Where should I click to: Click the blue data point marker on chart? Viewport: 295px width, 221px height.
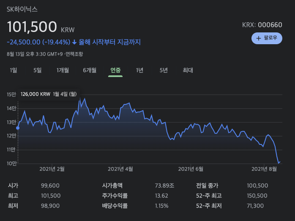click(18, 128)
